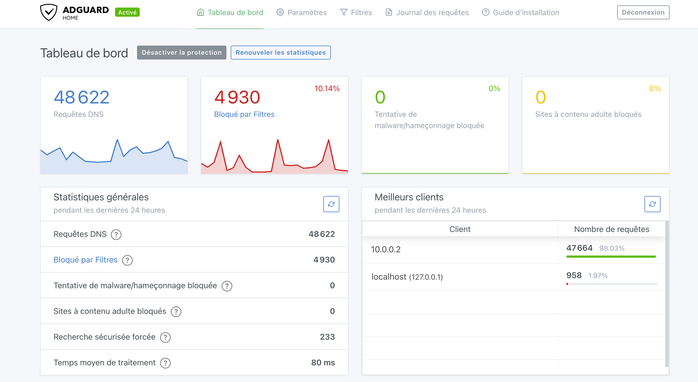698x382 pixels.
Task: Click the 4 930 count in the red card
Action: 237,97
